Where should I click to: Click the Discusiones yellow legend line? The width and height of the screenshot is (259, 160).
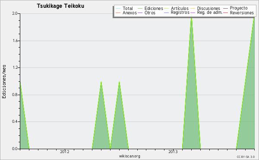193,9
